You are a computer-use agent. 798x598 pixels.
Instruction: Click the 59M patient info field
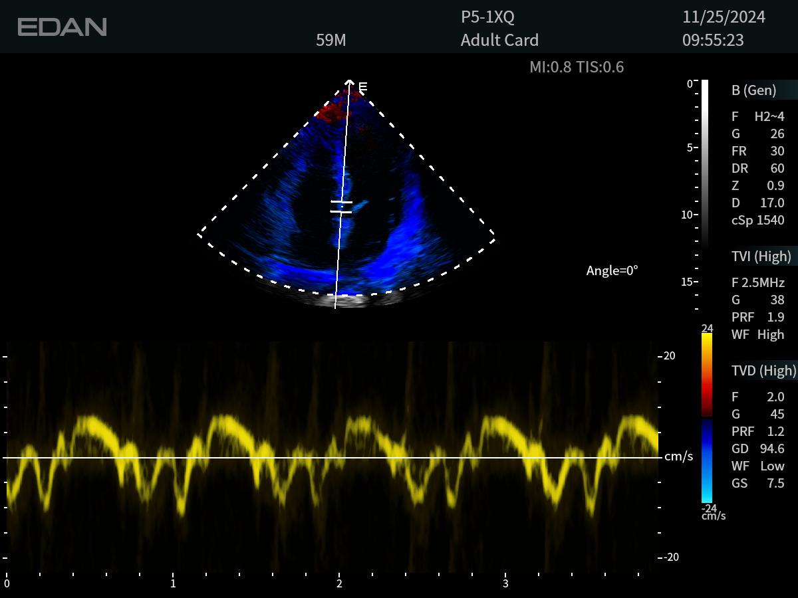pyautogui.click(x=331, y=41)
